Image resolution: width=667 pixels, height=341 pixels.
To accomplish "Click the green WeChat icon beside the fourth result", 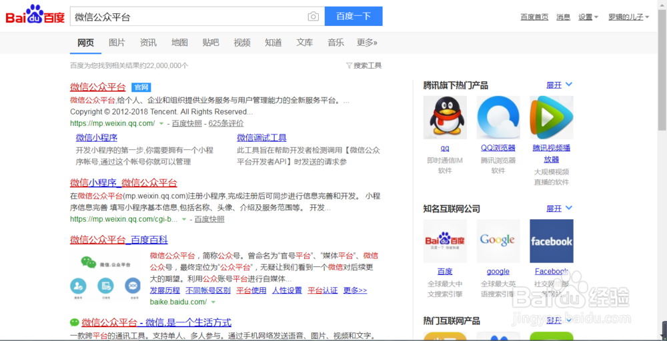I will tap(75, 322).
